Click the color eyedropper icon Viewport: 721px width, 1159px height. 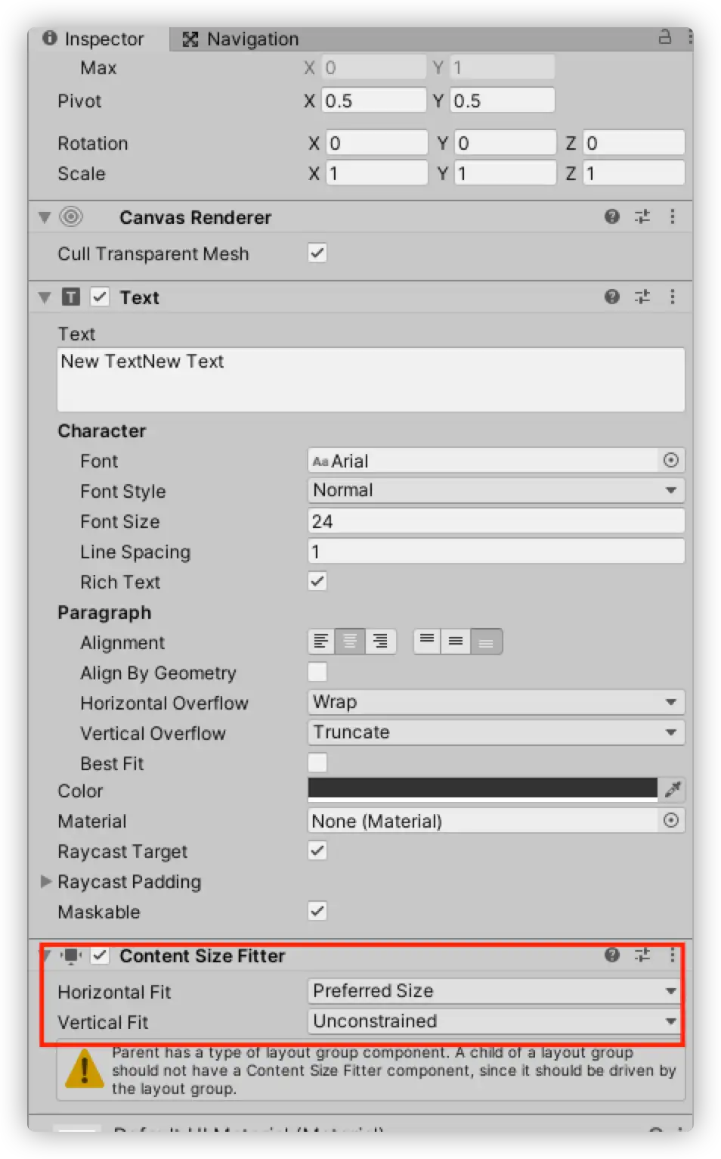pyautogui.click(x=672, y=791)
